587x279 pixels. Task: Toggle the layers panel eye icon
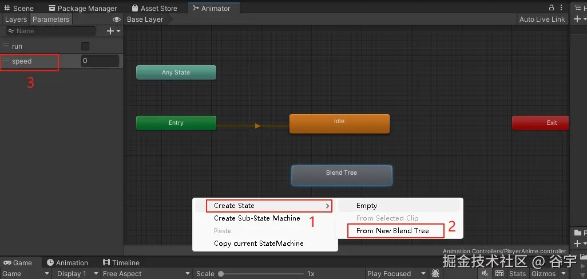coord(116,19)
